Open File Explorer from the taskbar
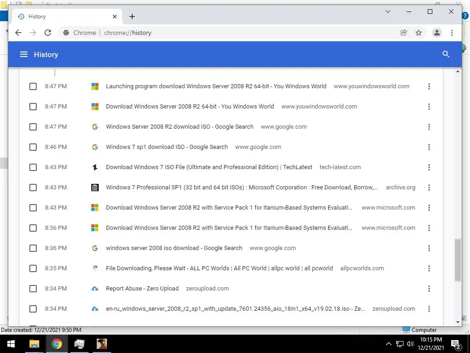Viewport: 470px width, 353px height. coord(34,344)
